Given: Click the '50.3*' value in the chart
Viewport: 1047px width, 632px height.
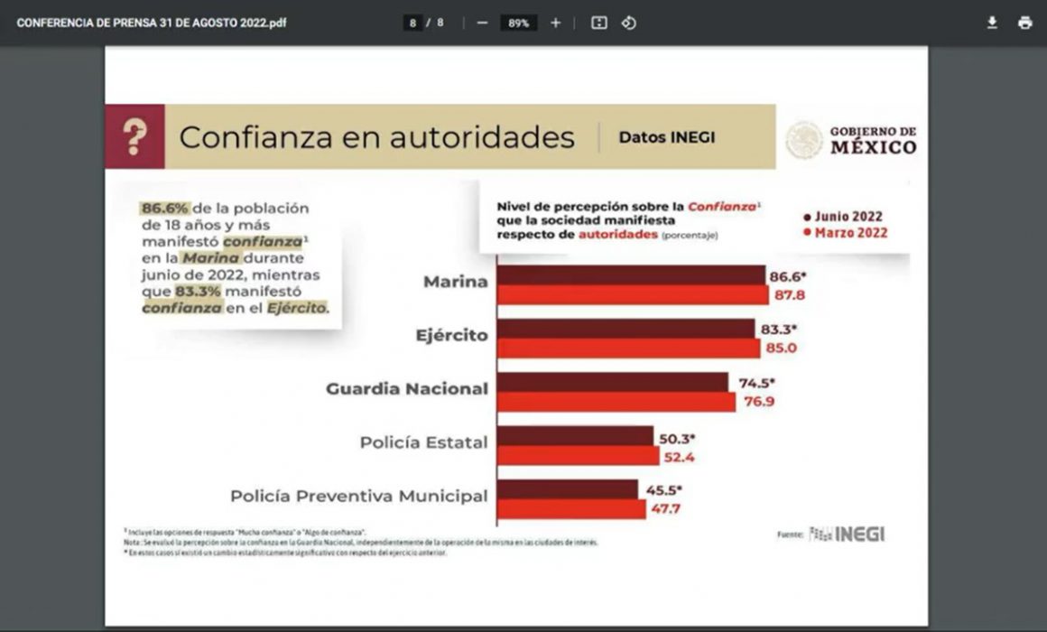Looking at the screenshot, I should 677,439.
